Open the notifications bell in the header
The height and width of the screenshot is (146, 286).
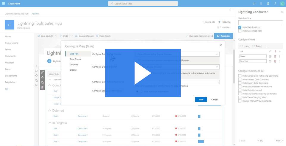[261, 4]
